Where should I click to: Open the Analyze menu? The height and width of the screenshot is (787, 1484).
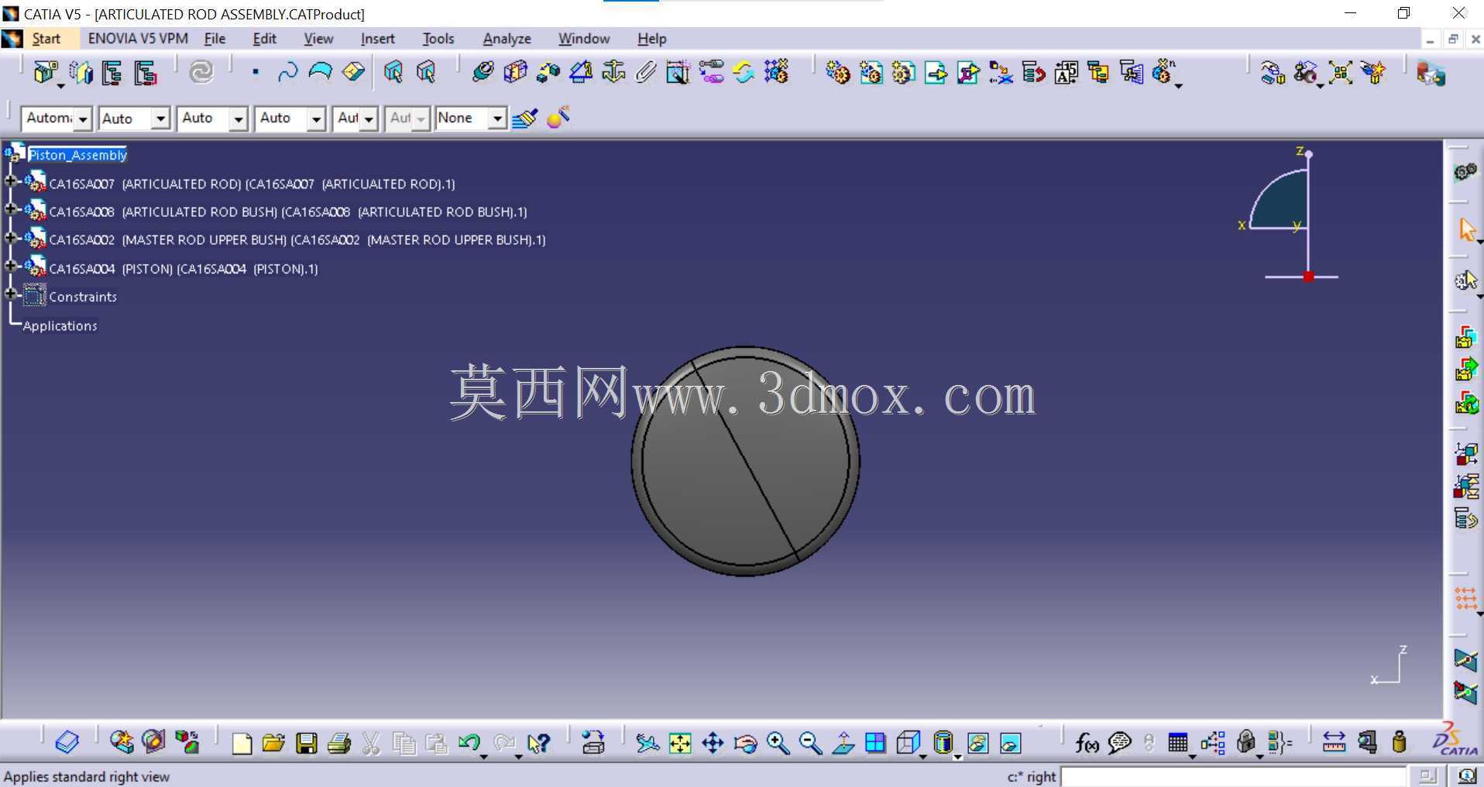(507, 39)
